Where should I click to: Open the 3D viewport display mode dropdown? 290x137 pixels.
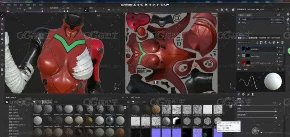pyautogui.click(x=107, y=16)
